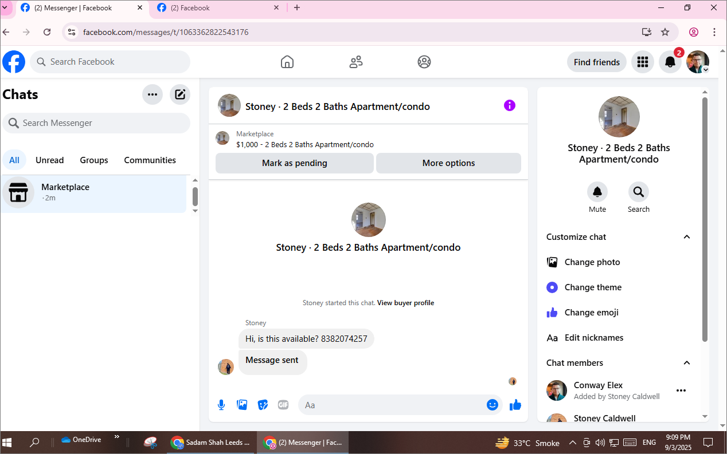The width and height of the screenshot is (727, 454).
Task: Click the install app icon in address bar
Action: click(x=647, y=32)
